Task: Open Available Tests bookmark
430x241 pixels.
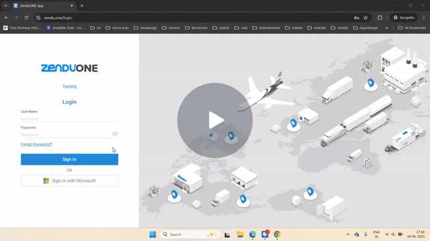Action: (x=65, y=28)
